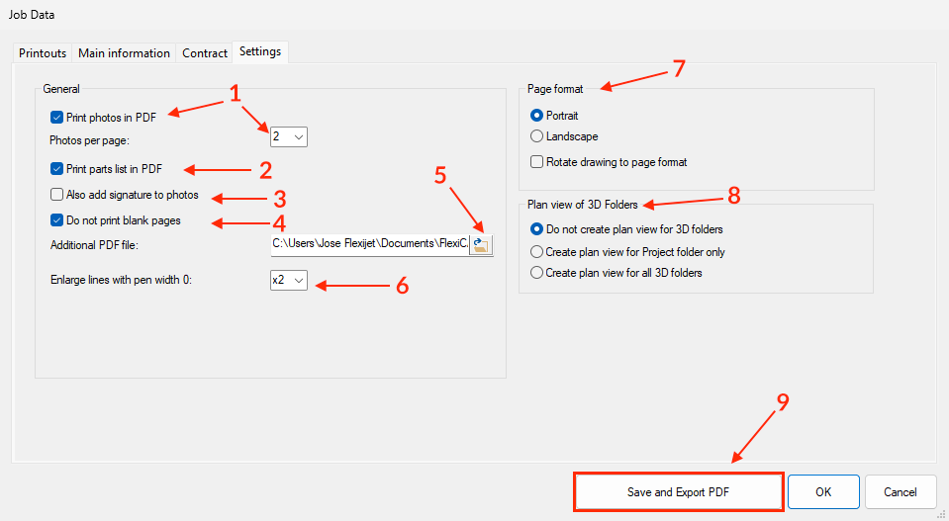This screenshot has height=521, width=949.
Task: Check Rotate drawing to page format
Action: 537,162
